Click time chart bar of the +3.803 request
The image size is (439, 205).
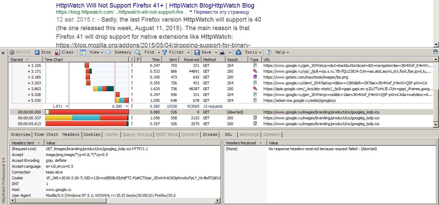point(103,89)
